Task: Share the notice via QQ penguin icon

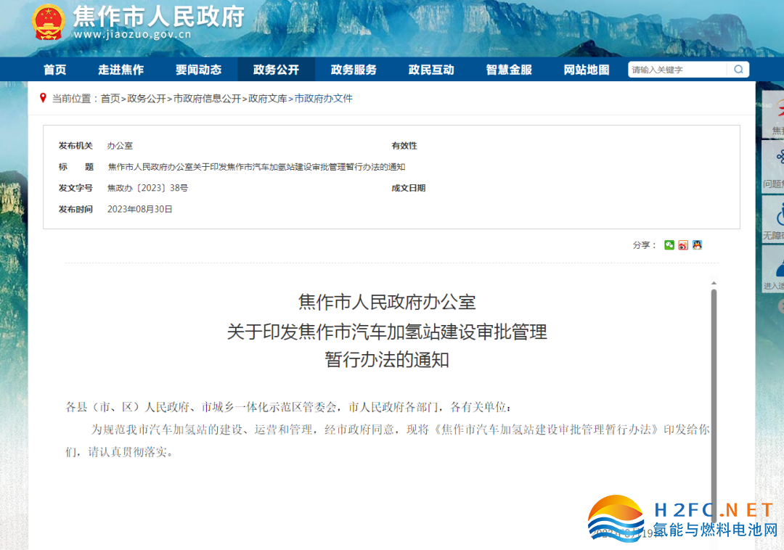Action: point(697,245)
